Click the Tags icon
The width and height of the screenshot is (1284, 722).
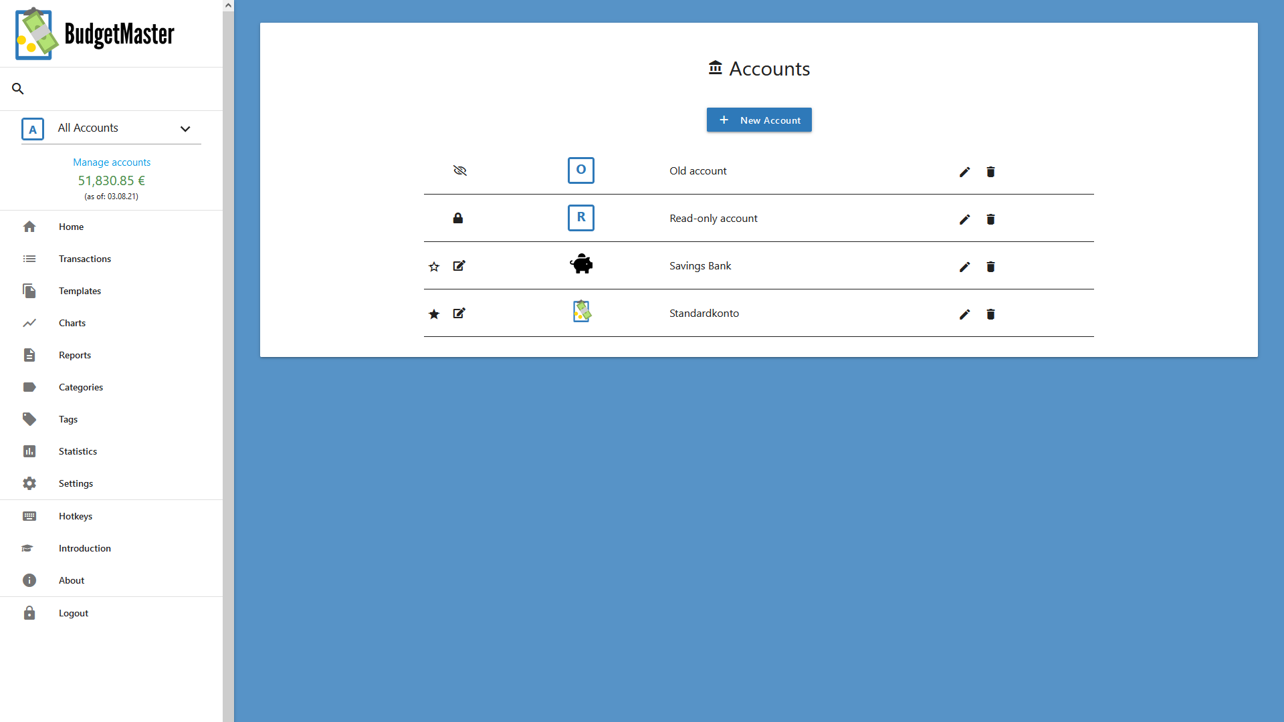(x=29, y=419)
